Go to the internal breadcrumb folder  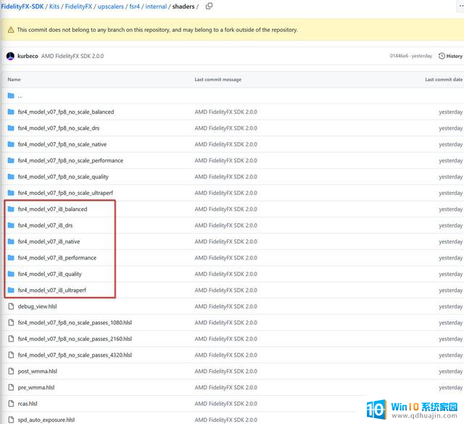[156, 7]
